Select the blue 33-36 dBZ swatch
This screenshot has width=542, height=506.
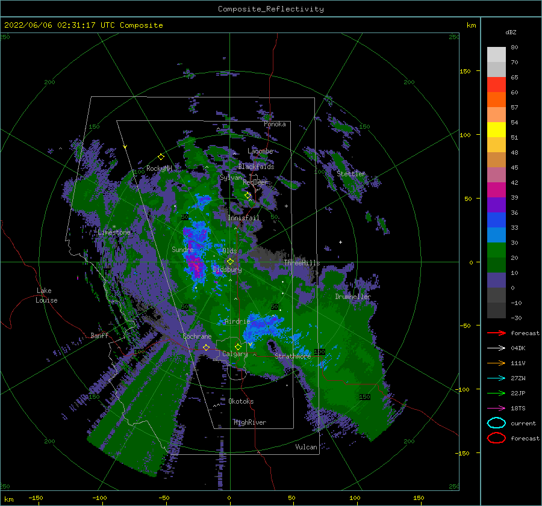pyautogui.click(x=496, y=220)
